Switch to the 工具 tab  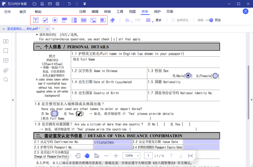click(120, 12)
